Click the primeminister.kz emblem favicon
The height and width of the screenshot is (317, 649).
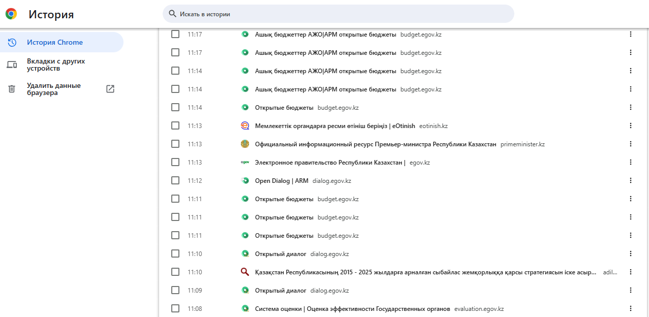(245, 144)
